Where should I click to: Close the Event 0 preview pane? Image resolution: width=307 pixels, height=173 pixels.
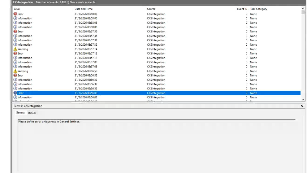coord(302,106)
